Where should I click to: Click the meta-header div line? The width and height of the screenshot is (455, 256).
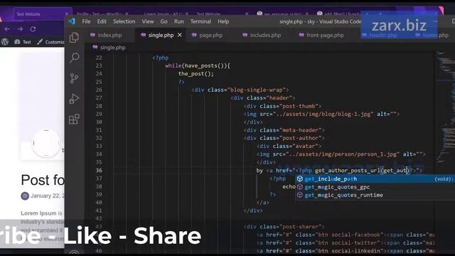[x=284, y=130]
